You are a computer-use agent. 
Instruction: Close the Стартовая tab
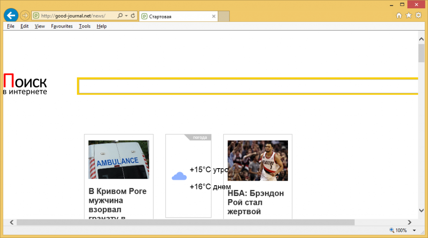tap(214, 16)
